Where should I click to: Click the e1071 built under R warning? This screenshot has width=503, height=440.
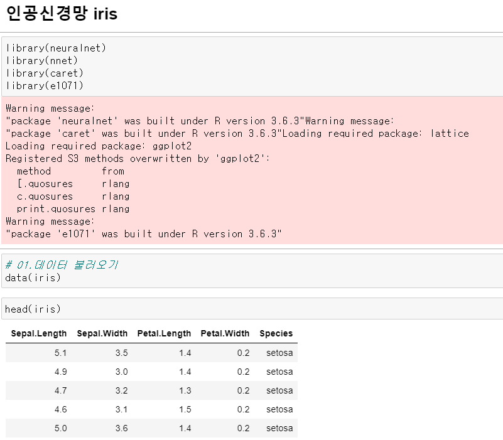click(x=143, y=234)
